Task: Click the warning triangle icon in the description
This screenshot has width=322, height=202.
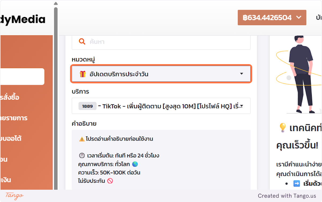Action: (x=82, y=139)
